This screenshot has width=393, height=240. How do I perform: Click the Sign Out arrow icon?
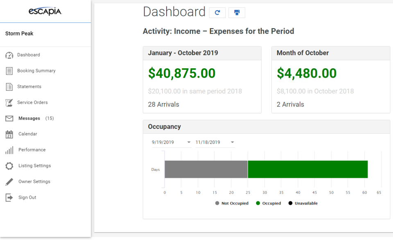pyautogui.click(x=9, y=197)
